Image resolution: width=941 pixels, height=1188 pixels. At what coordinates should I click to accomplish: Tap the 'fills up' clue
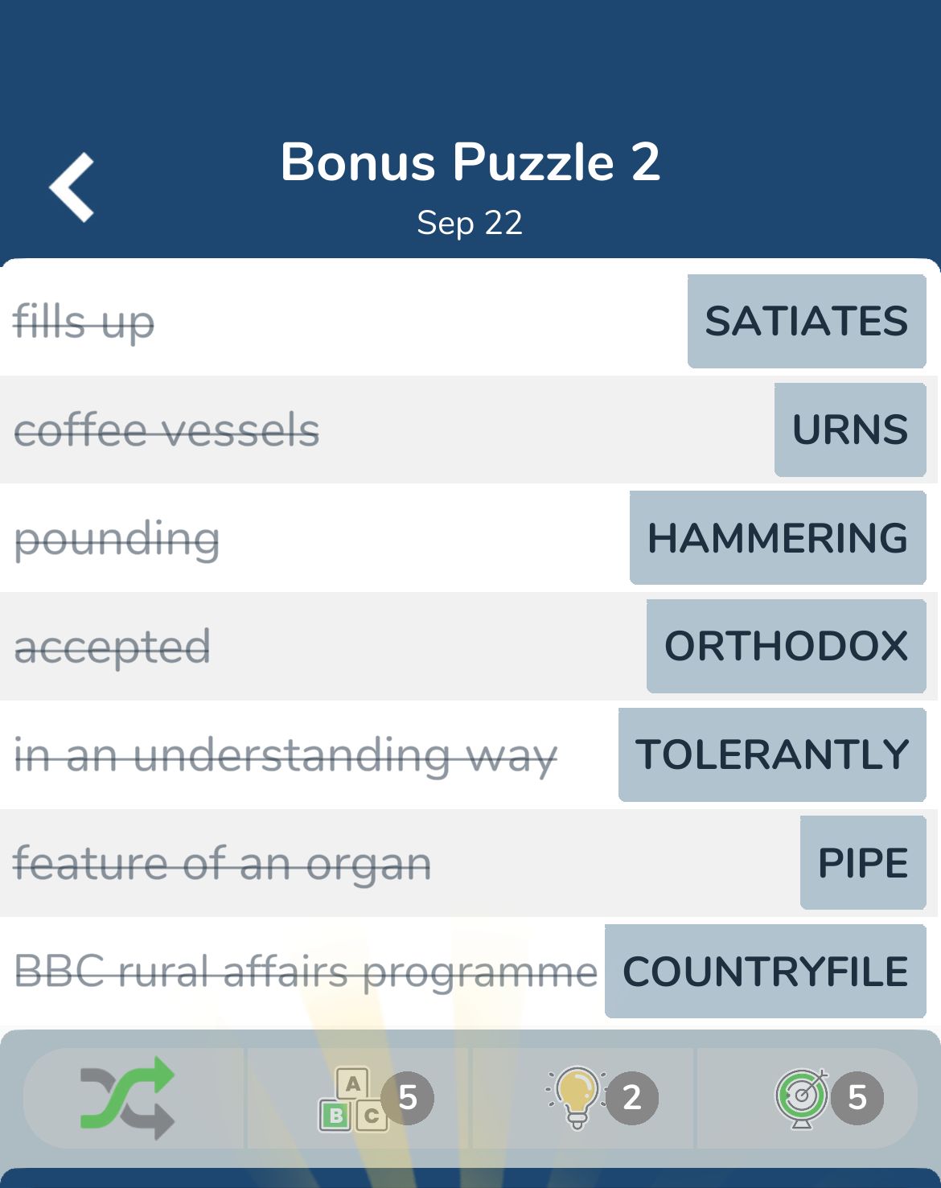84,323
